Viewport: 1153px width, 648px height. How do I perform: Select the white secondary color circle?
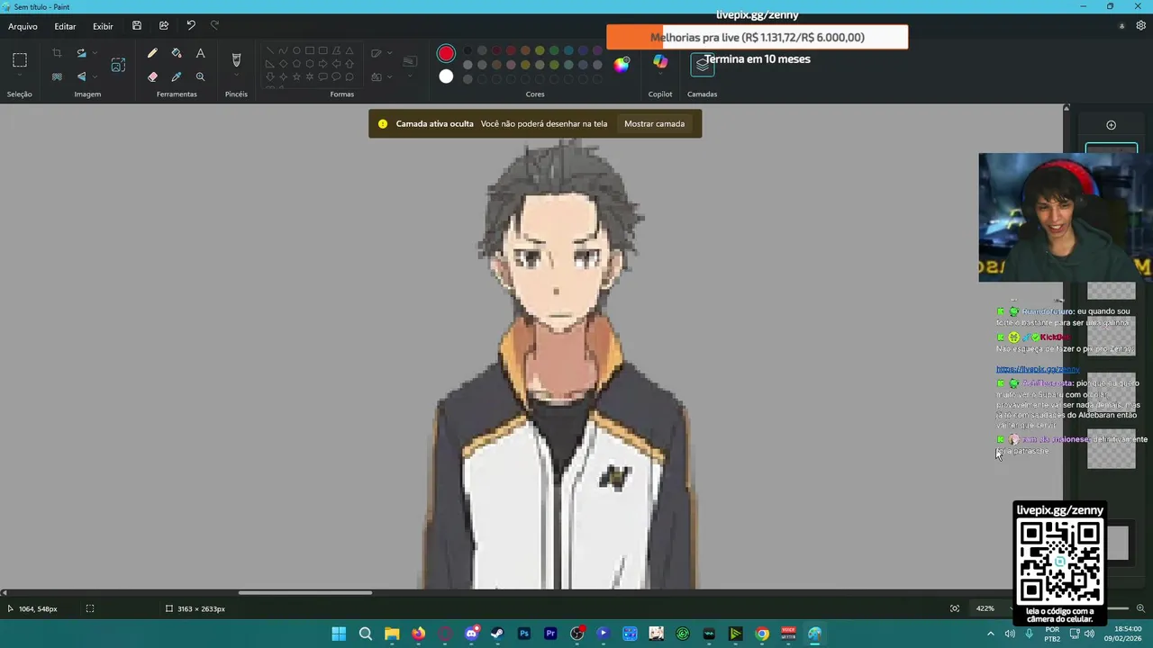pos(446,76)
